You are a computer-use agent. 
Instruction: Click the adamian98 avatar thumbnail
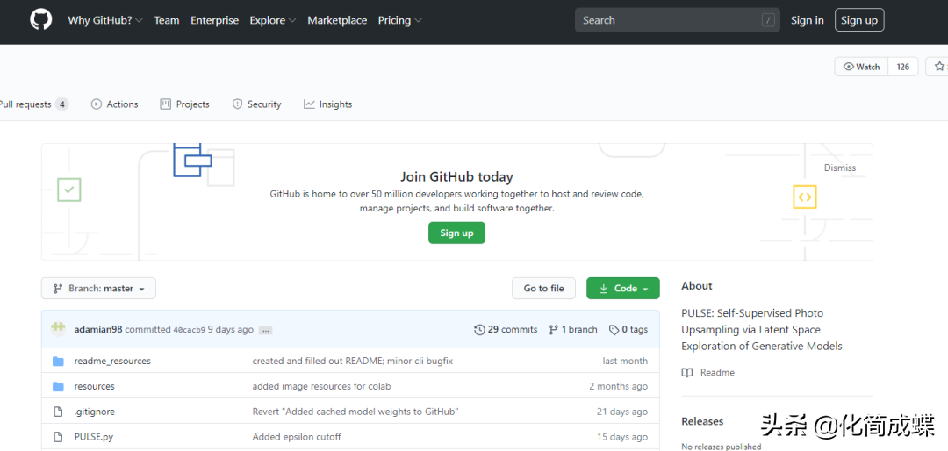pyautogui.click(x=58, y=329)
